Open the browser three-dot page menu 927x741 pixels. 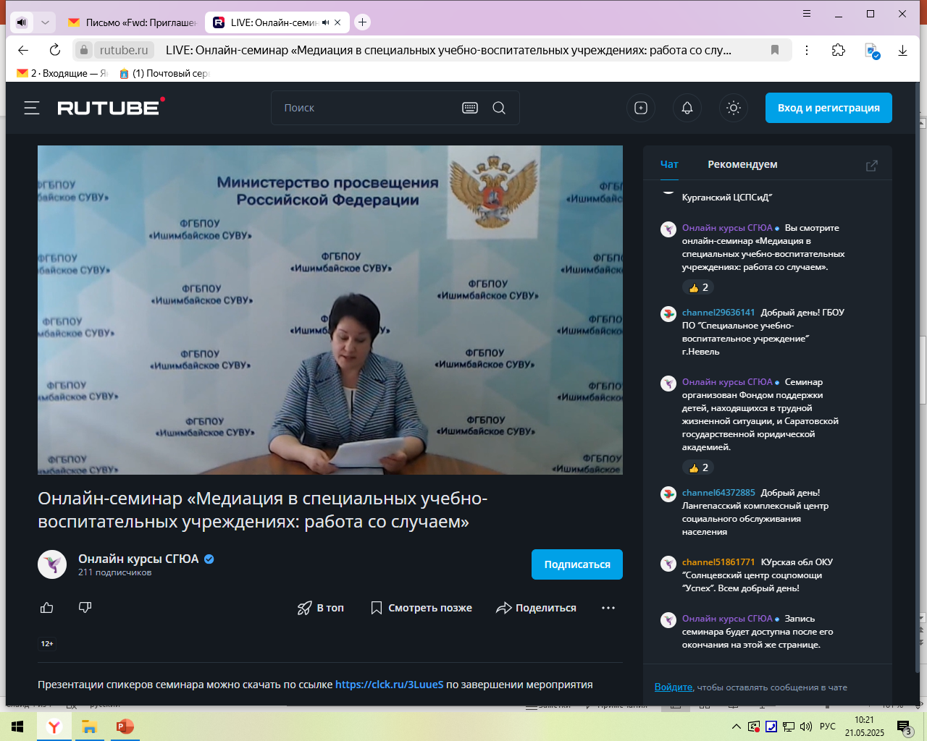click(807, 50)
